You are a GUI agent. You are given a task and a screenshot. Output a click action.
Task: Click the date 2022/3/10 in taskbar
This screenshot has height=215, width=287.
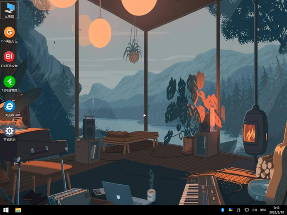276,212
